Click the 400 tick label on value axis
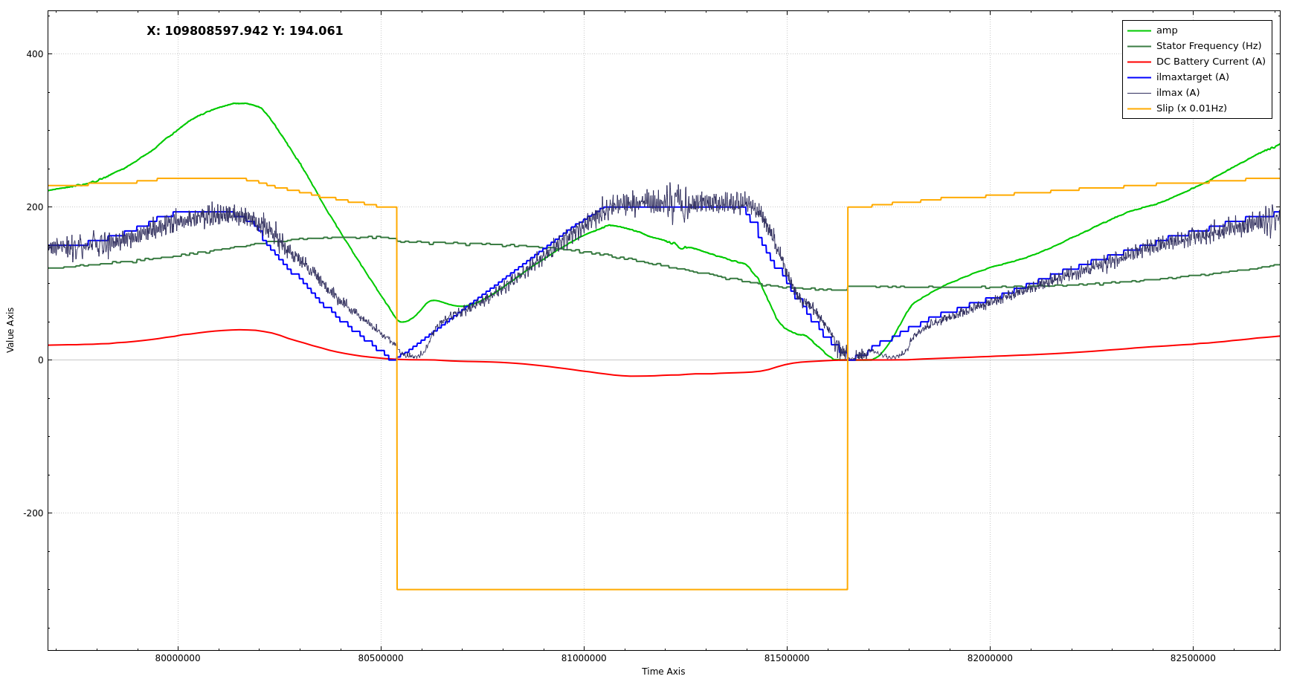 tap(34, 54)
